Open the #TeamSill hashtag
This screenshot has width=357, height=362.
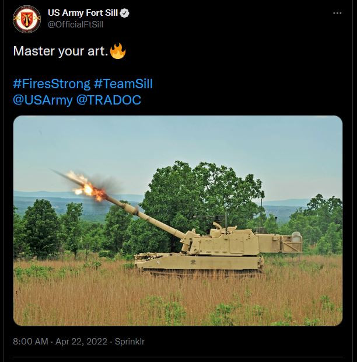coord(123,83)
